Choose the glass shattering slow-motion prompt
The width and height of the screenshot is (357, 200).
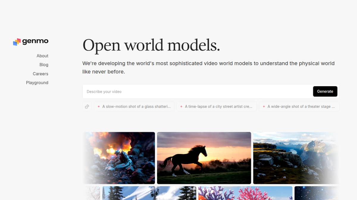tap(134, 107)
